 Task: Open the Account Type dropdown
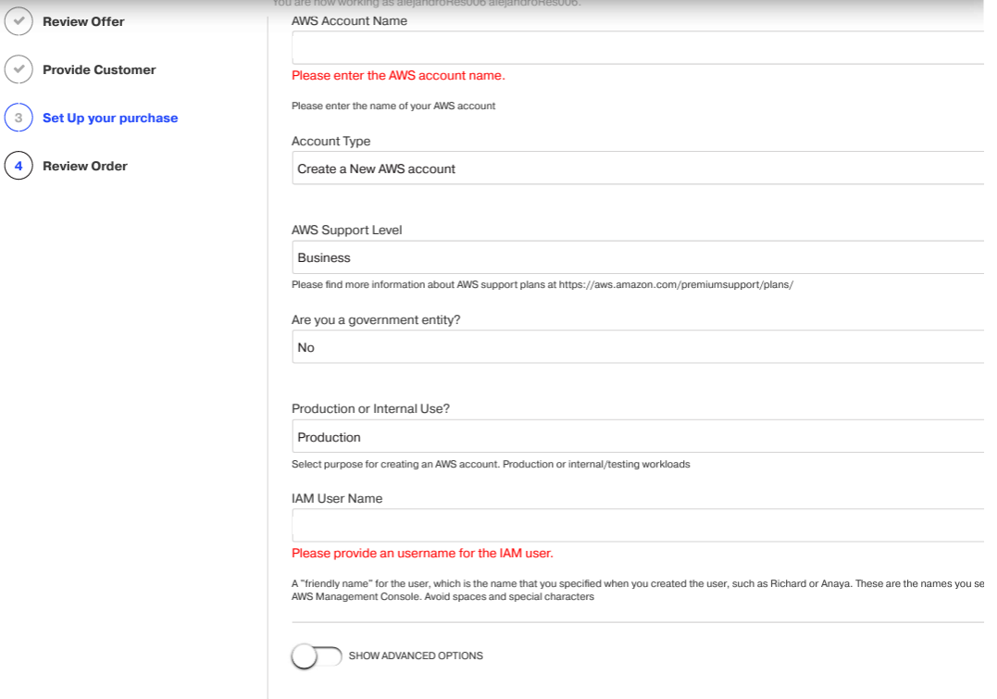[638, 168]
